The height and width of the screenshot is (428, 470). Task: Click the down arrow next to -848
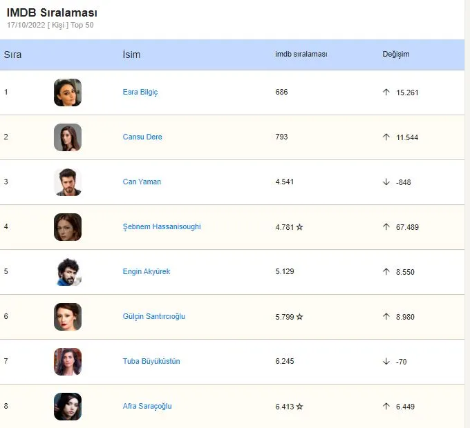coord(386,182)
